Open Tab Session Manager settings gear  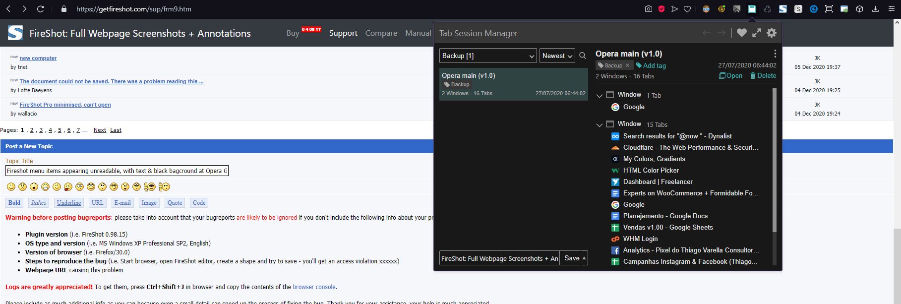772,33
